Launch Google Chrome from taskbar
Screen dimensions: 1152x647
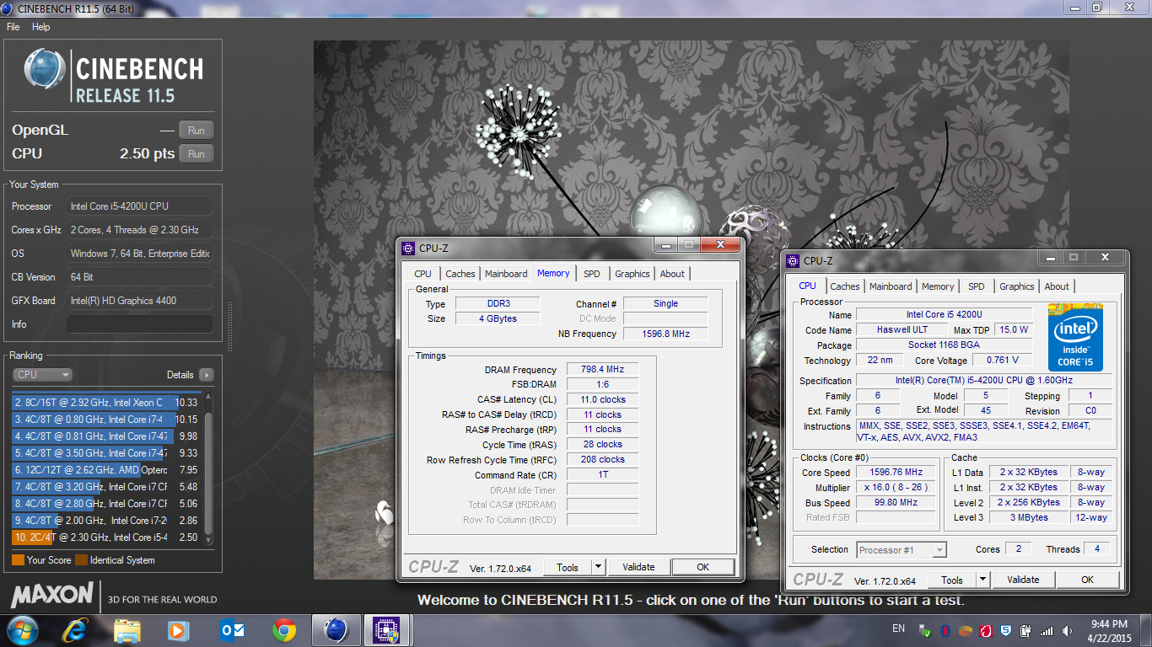point(284,630)
